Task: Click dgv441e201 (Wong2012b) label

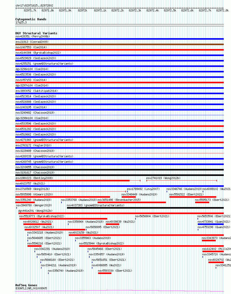Action: click(x=35, y=211)
